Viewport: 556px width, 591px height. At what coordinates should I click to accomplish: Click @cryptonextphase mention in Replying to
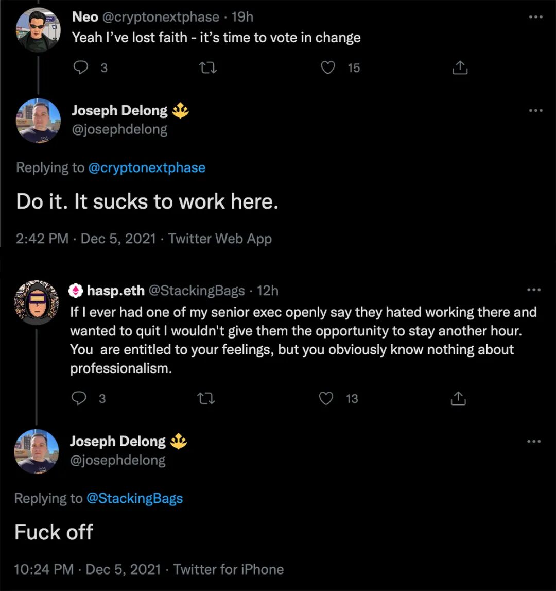click(147, 167)
